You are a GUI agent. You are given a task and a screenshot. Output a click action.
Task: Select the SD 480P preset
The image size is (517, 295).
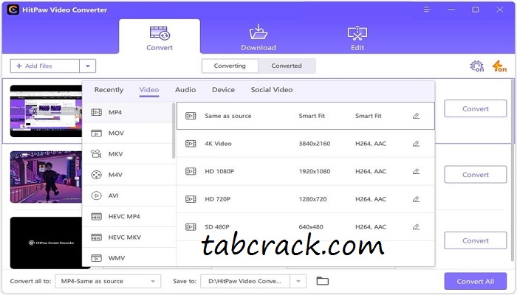coord(306,226)
